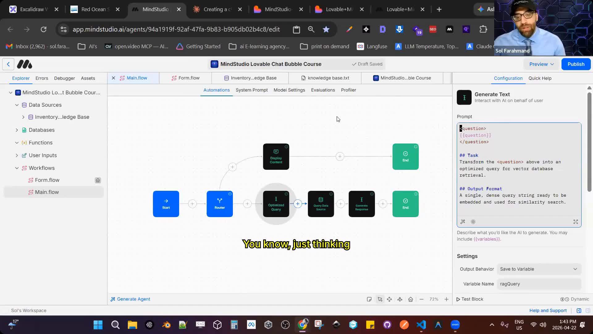The width and height of the screenshot is (593, 334).
Task: Click the magic wand prompt generator icon
Action: point(463,222)
